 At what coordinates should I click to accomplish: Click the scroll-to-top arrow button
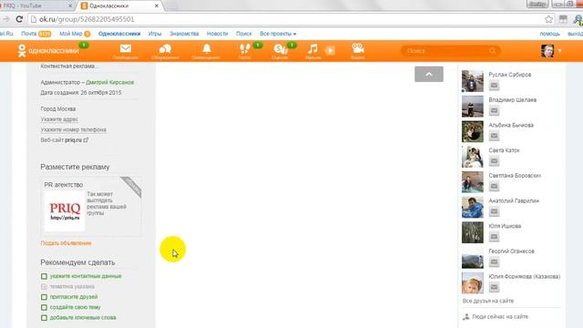coord(429,74)
